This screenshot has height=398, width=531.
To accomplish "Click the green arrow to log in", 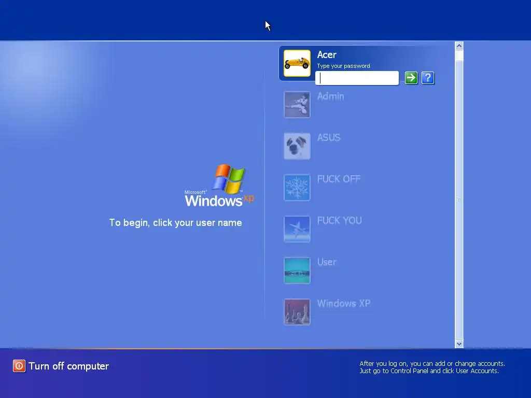I will (411, 78).
